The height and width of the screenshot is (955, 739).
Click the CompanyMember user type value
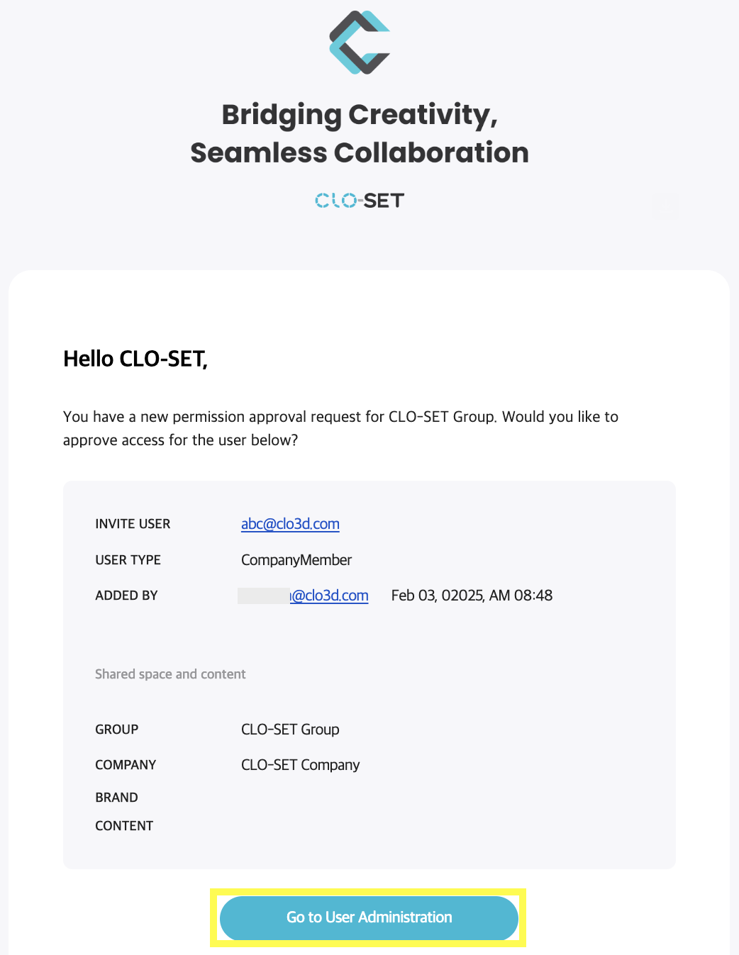pyautogui.click(x=296, y=560)
